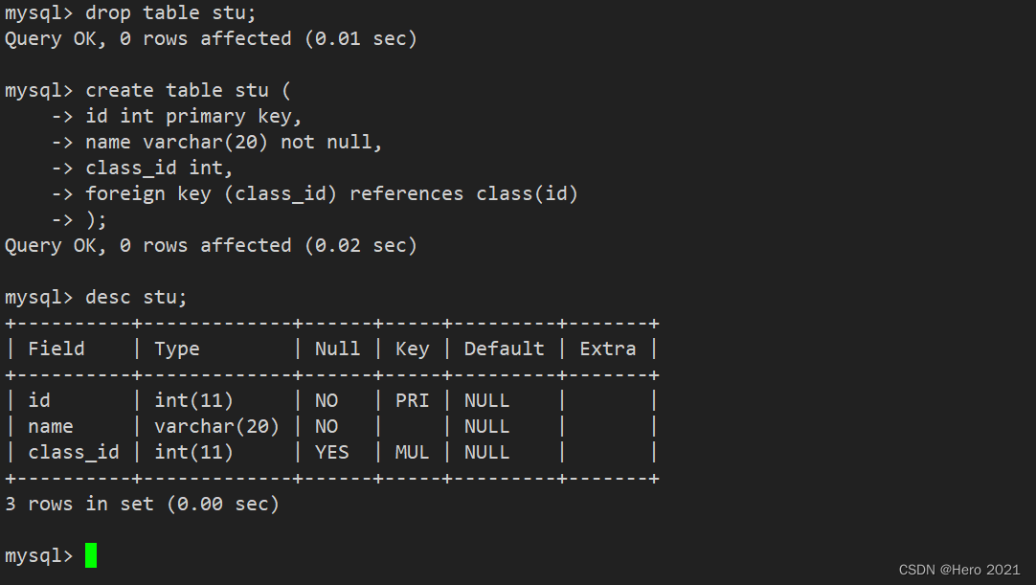Click the 'create table stu (' command line

click(x=188, y=91)
